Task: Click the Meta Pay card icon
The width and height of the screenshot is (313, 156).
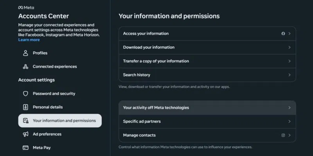Action: click(26, 148)
